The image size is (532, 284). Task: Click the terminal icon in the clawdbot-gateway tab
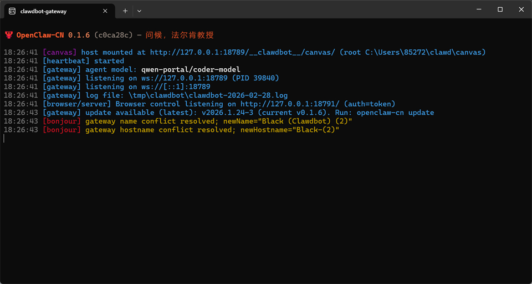tap(12, 11)
